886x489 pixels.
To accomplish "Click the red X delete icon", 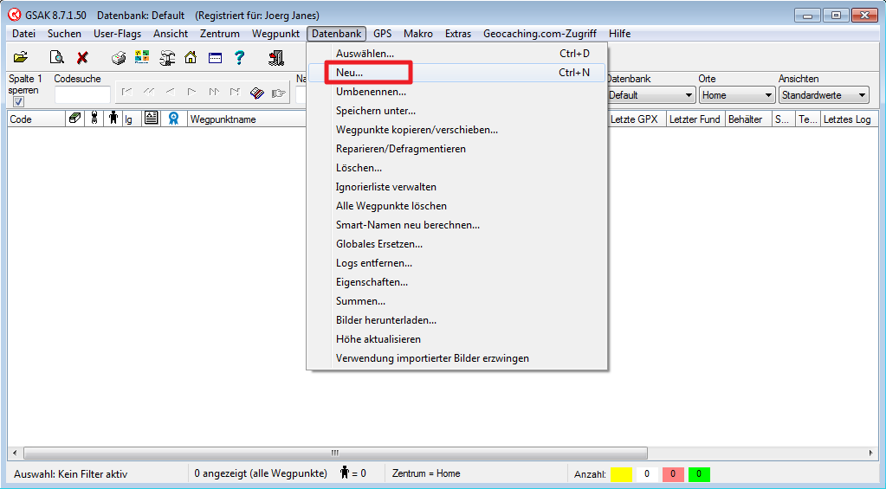I will 82,57.
